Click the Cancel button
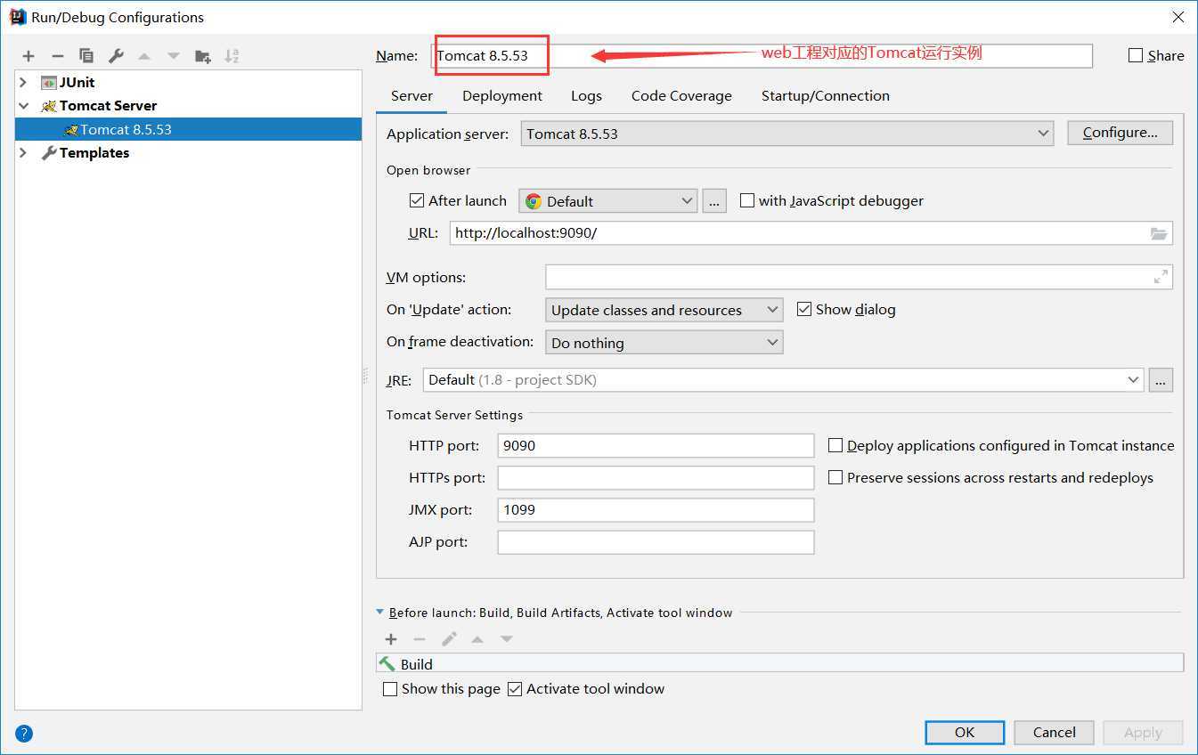 tap(1055, 733)
